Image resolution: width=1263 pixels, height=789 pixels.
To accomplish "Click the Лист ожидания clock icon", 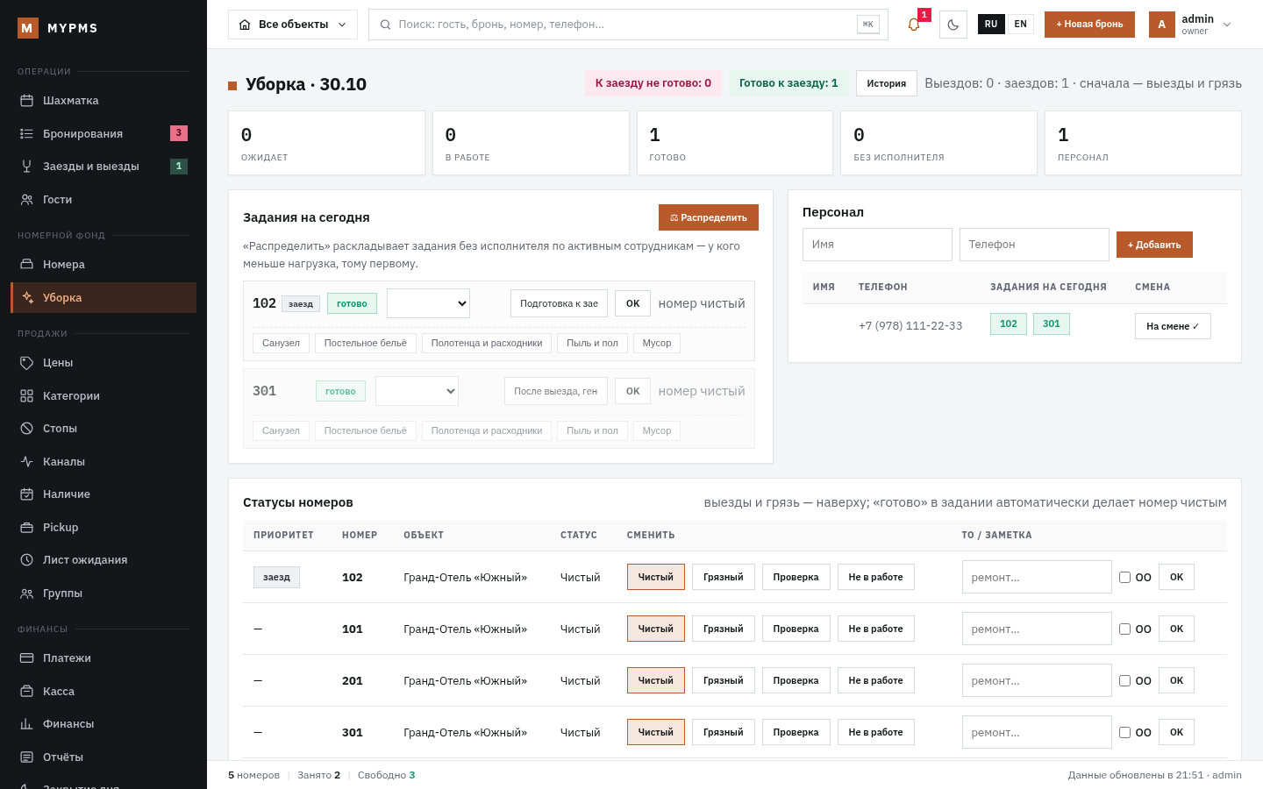I will tap(26, 560).
